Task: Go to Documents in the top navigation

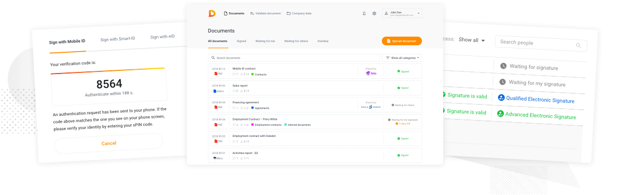Action: pos(234,13)
